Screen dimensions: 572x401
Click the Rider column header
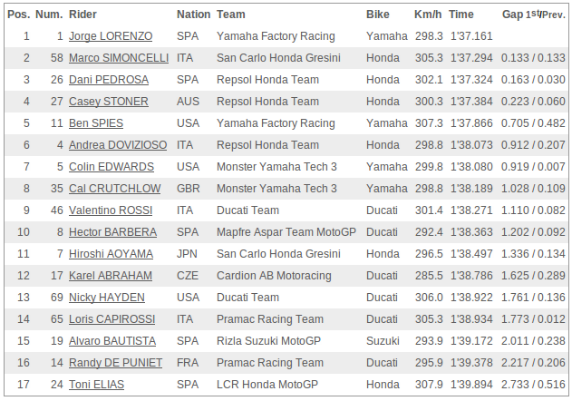[x=82, y=15]
